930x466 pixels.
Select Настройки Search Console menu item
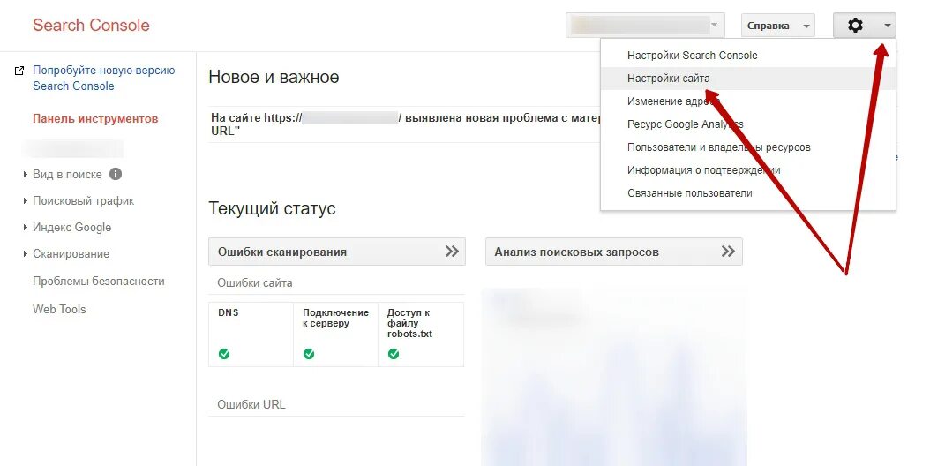click(748, 56)
